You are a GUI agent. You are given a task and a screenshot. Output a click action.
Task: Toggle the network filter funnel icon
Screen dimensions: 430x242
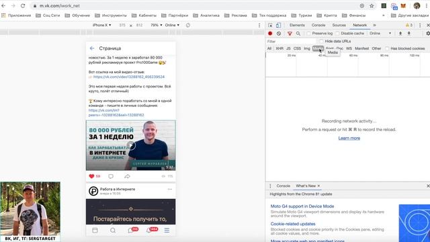[290, 34]
